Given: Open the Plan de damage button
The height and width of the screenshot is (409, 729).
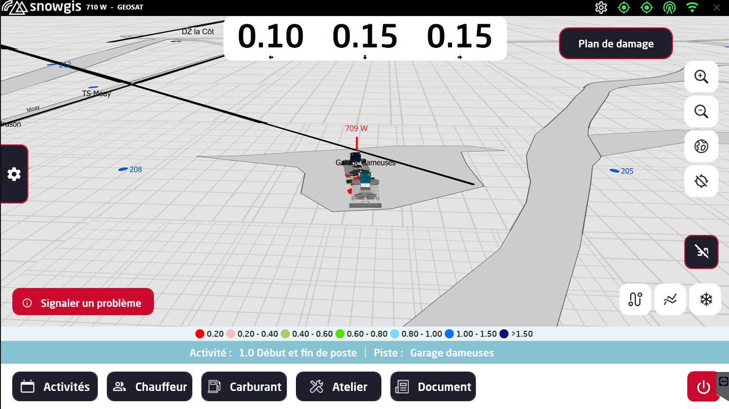Looking at the screenshot, I should pyautogui.click(x=615, y=44).
